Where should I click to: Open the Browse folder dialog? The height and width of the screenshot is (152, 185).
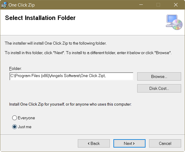click(x=159, y=76)
